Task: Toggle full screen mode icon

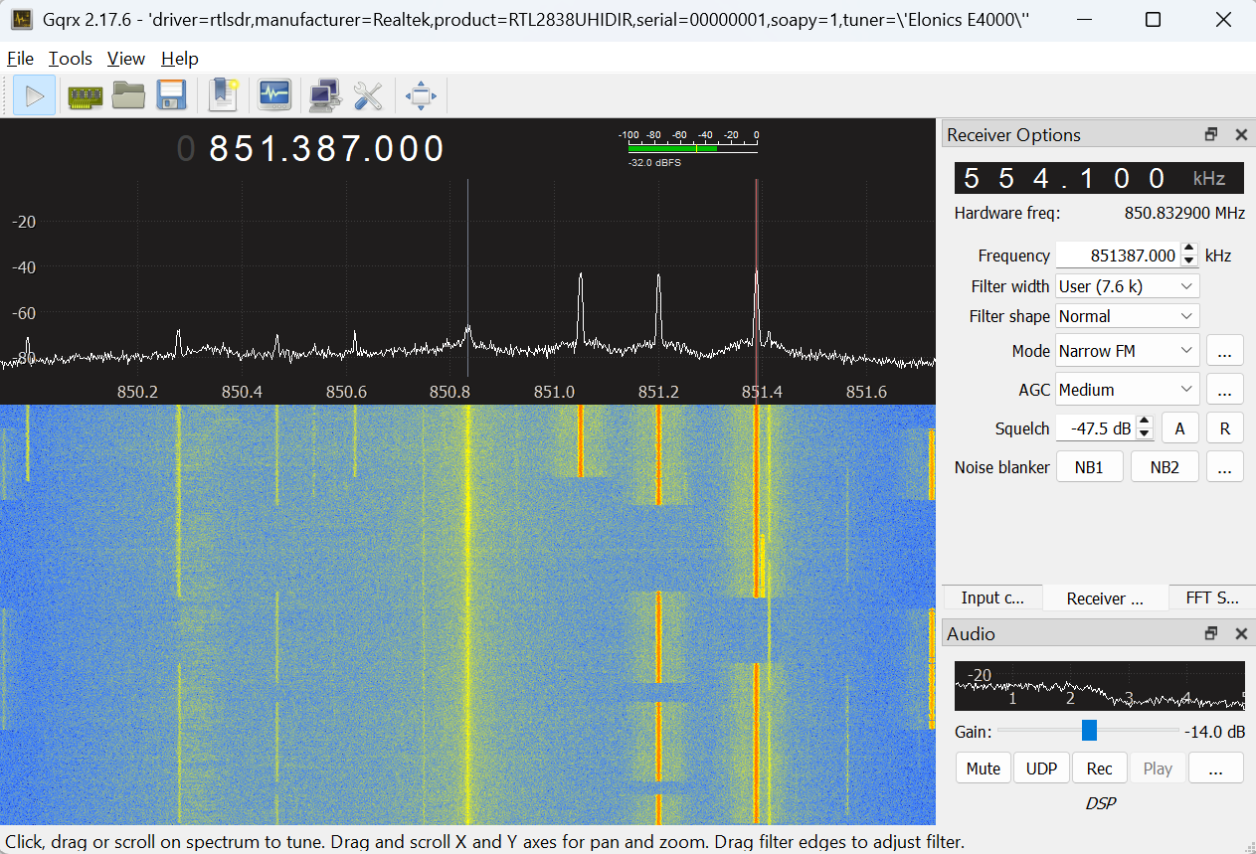Action: coord(421,95)
